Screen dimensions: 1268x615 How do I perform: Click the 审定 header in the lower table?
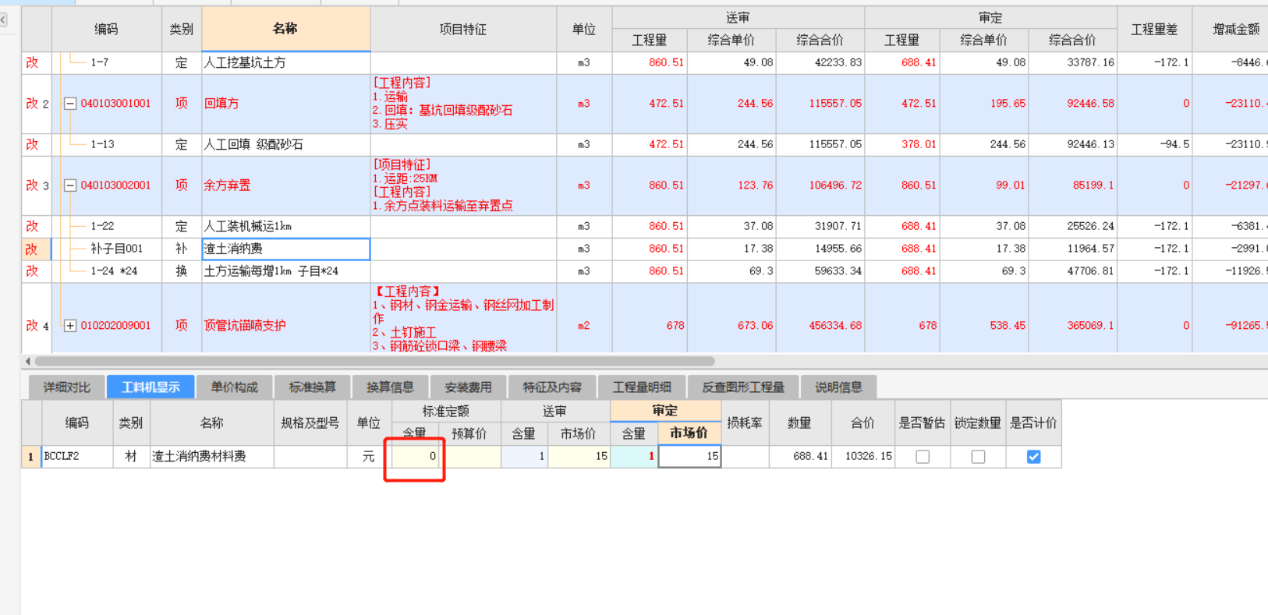pyautogui.click(x=665, y=411)
